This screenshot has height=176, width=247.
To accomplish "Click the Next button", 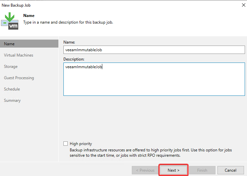I will coord(173,170).
